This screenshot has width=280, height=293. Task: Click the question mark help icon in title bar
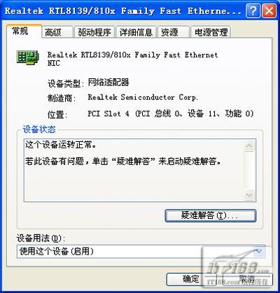[x=253, y=10]
